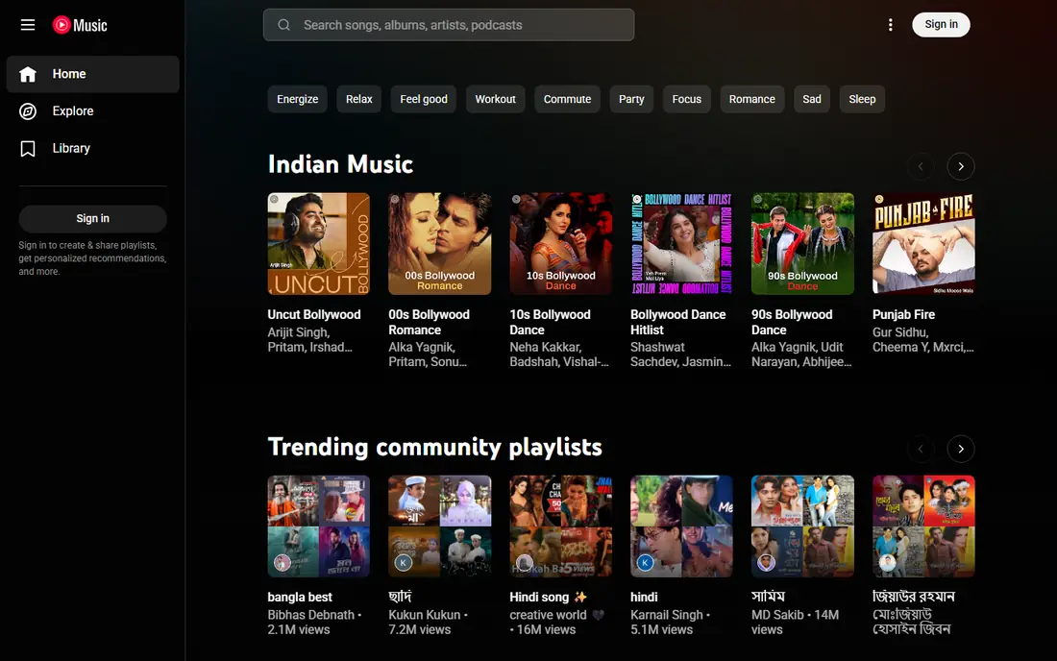Open the 00s Bollywood Romance title link

point(429,322)
